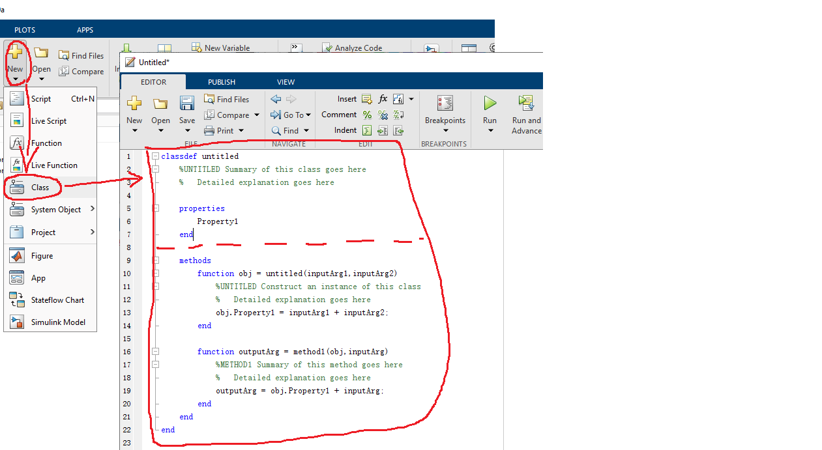The image size is (822, 450).
Task: Run the file with the green Run icon
Action: click(490, 103)
